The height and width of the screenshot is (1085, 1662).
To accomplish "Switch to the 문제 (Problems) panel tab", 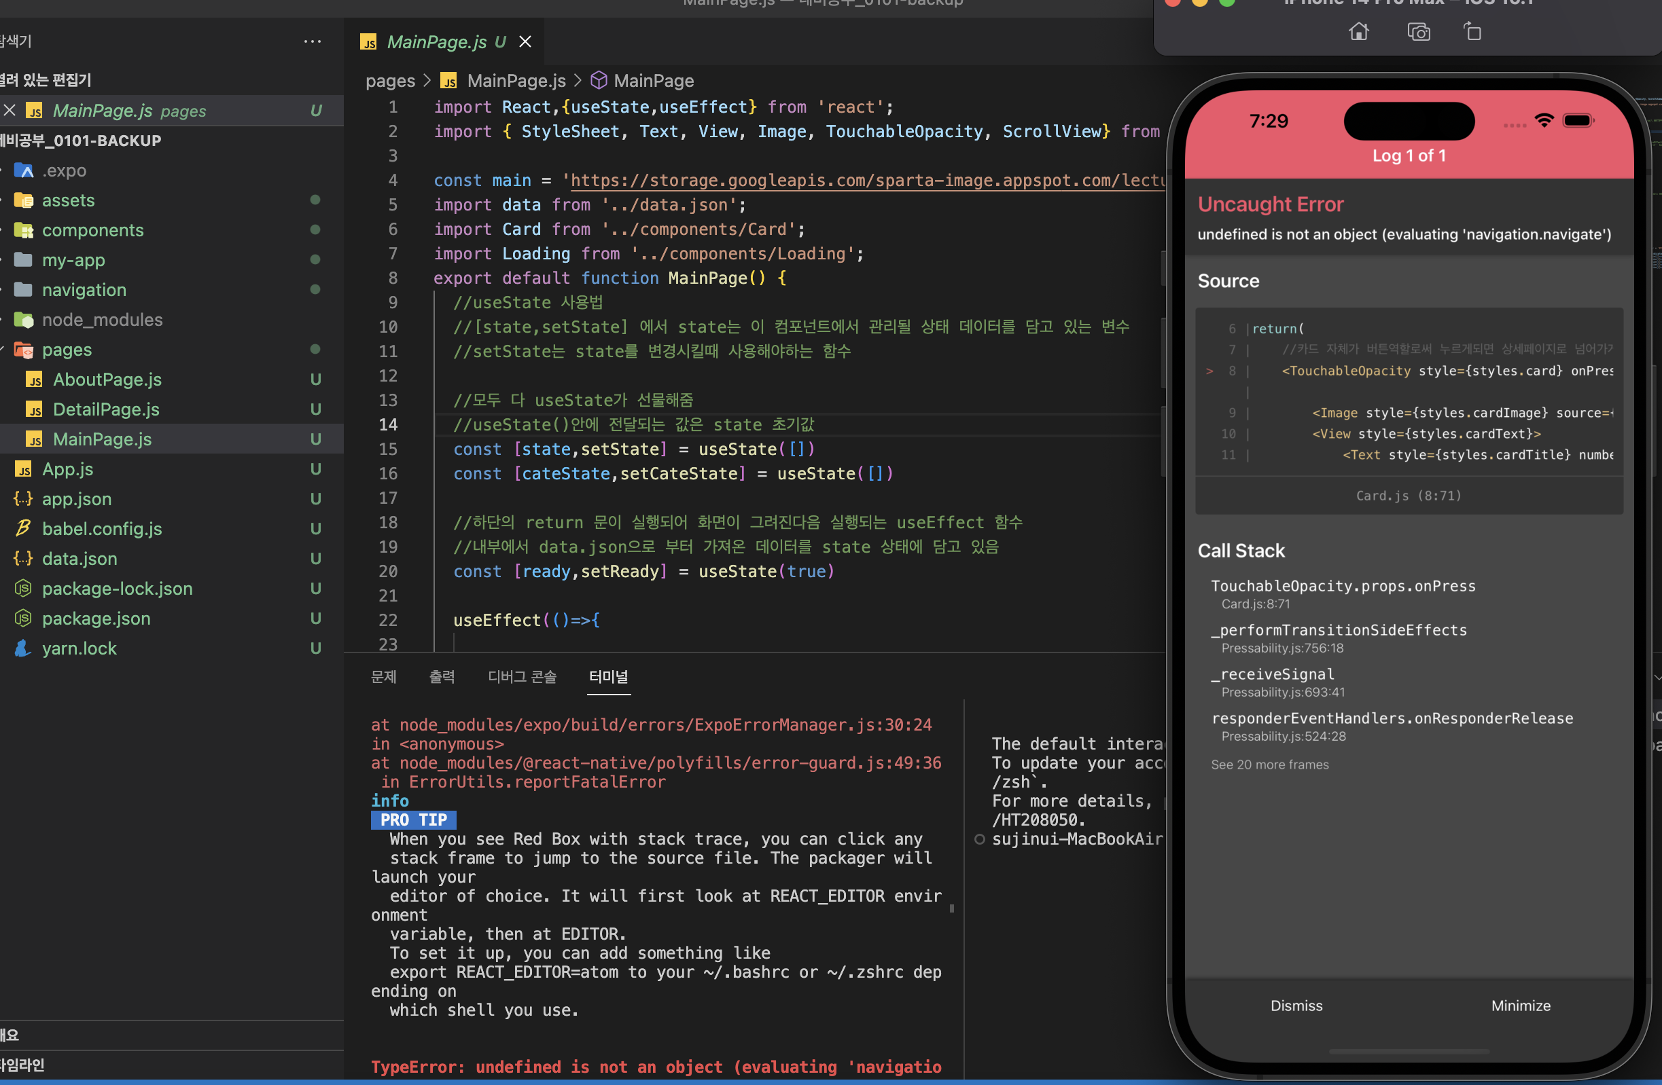I will point(383,676).
